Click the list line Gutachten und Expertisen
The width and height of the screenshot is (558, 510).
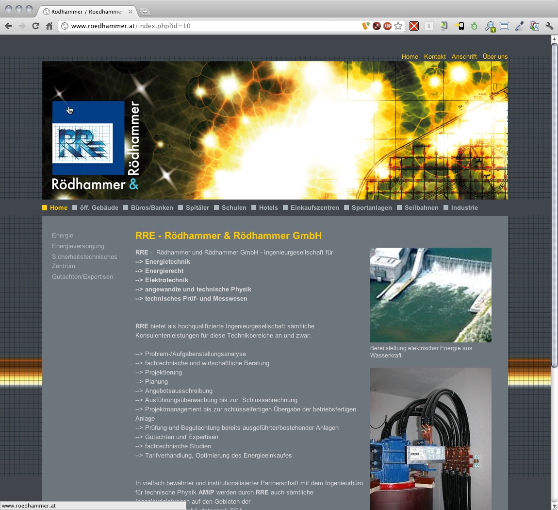click(177, 437)
